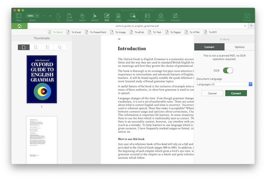Select page 1 cover thumbnail
The image size is (266, 179).
[42, 79]
